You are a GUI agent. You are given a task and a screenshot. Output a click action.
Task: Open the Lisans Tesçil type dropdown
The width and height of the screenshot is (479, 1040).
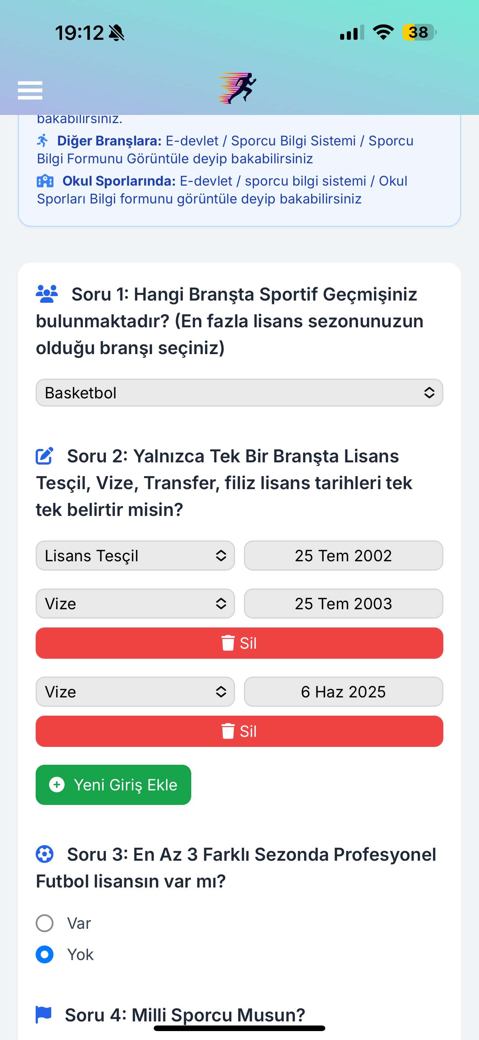135,556
